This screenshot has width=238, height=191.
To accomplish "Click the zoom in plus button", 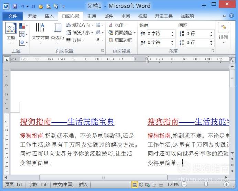I will pos(226,184).
